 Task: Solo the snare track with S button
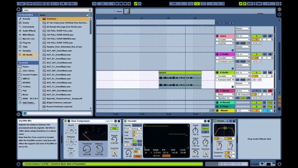coord(265,36)
